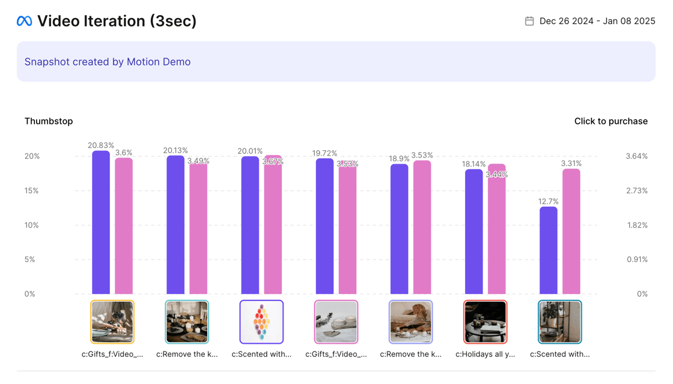This screenshot has width=673, height=384.
Task: Open the yellow-bordered Gifts video thumbnail
Action: [112, 322]
